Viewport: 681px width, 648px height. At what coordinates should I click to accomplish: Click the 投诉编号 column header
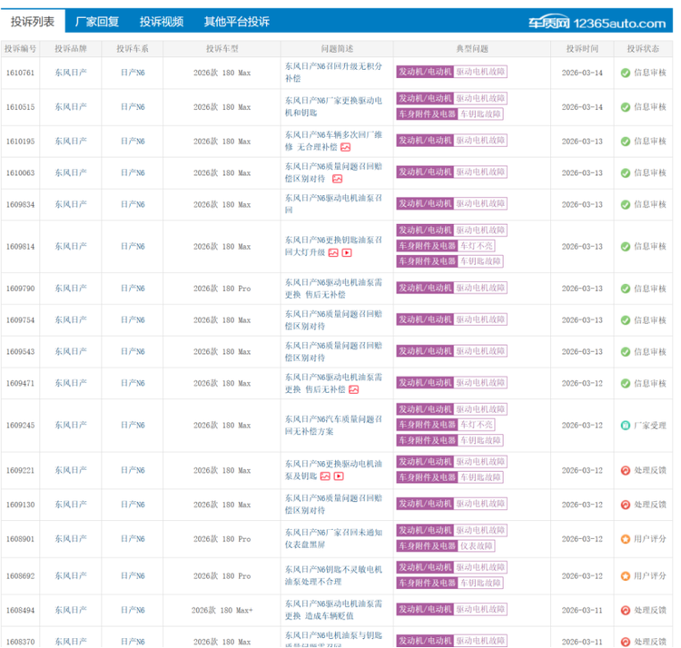coord(20,49)
